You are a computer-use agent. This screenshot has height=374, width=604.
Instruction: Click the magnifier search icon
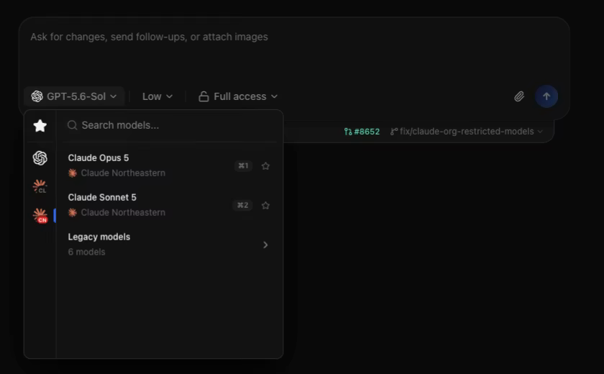[72, 125]
